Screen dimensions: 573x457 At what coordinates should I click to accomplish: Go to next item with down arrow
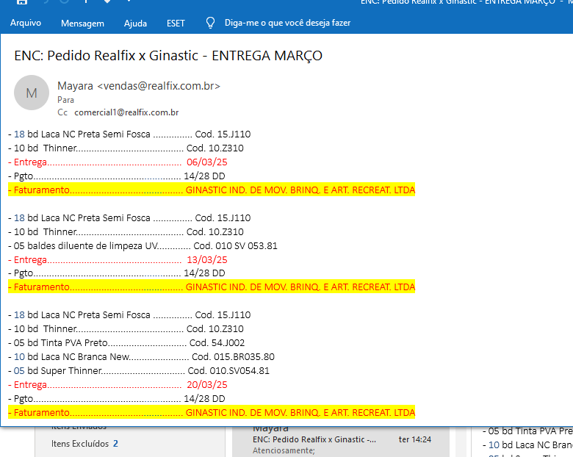[107, 2]
